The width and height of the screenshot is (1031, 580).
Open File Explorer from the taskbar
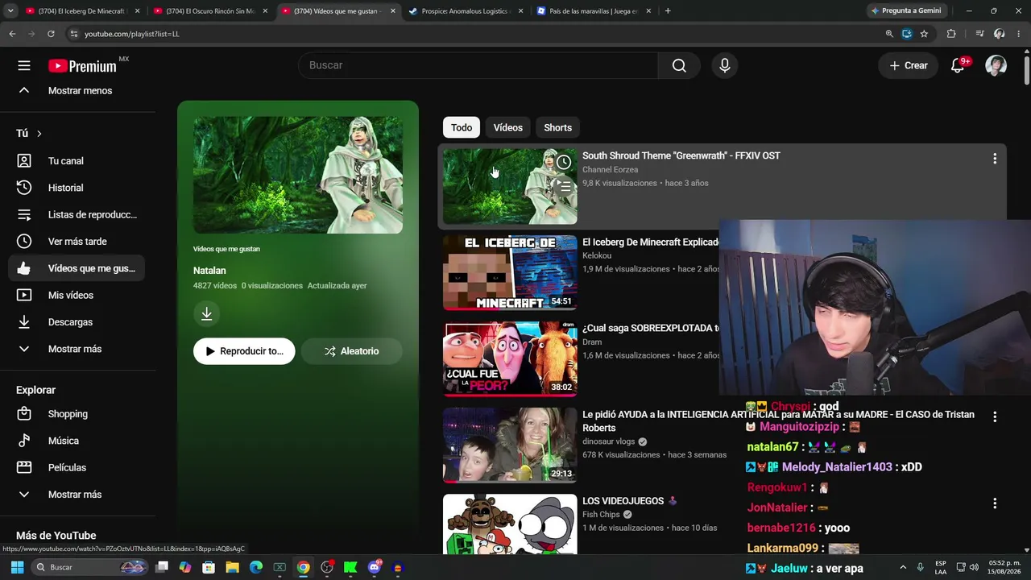[233, 567]
